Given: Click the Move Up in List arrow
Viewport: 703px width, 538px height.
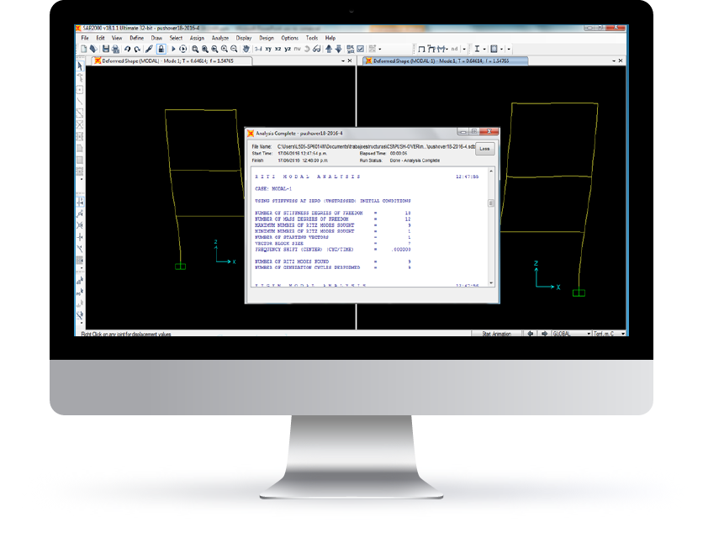Looking at the screenshot, I should click(329, 49).
